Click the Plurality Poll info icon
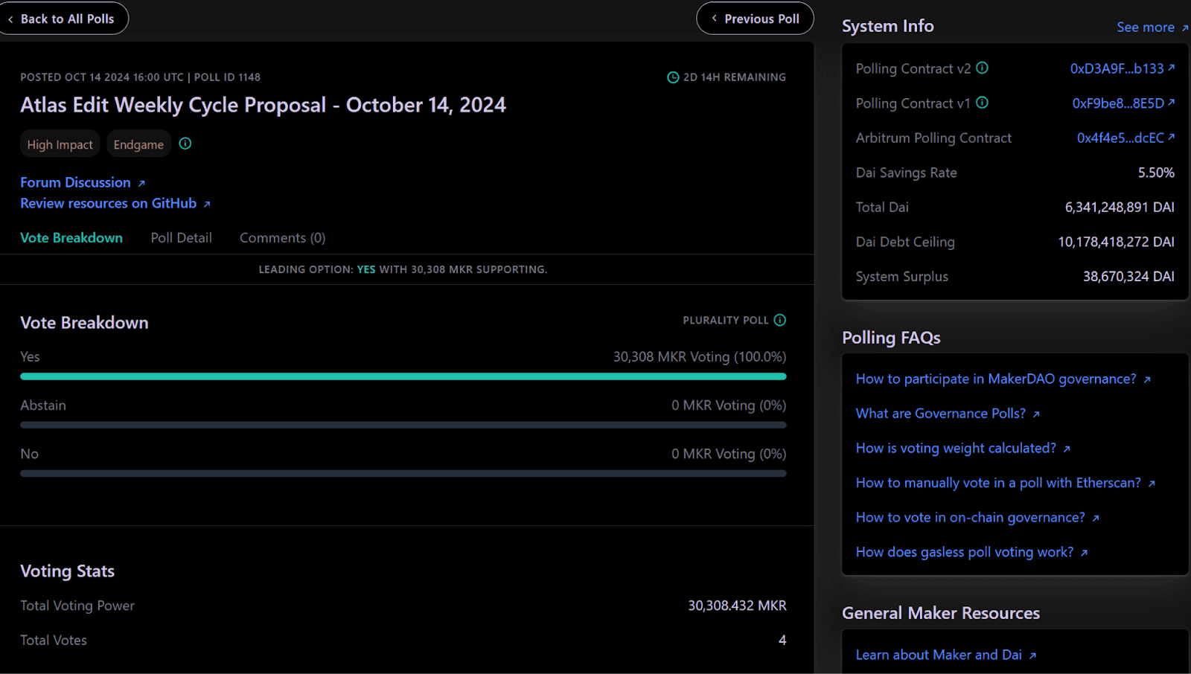 (x=779, y=320)
